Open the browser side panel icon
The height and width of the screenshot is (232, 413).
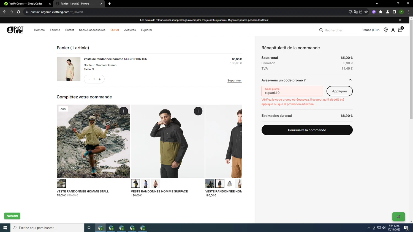[x=395, y=12]
